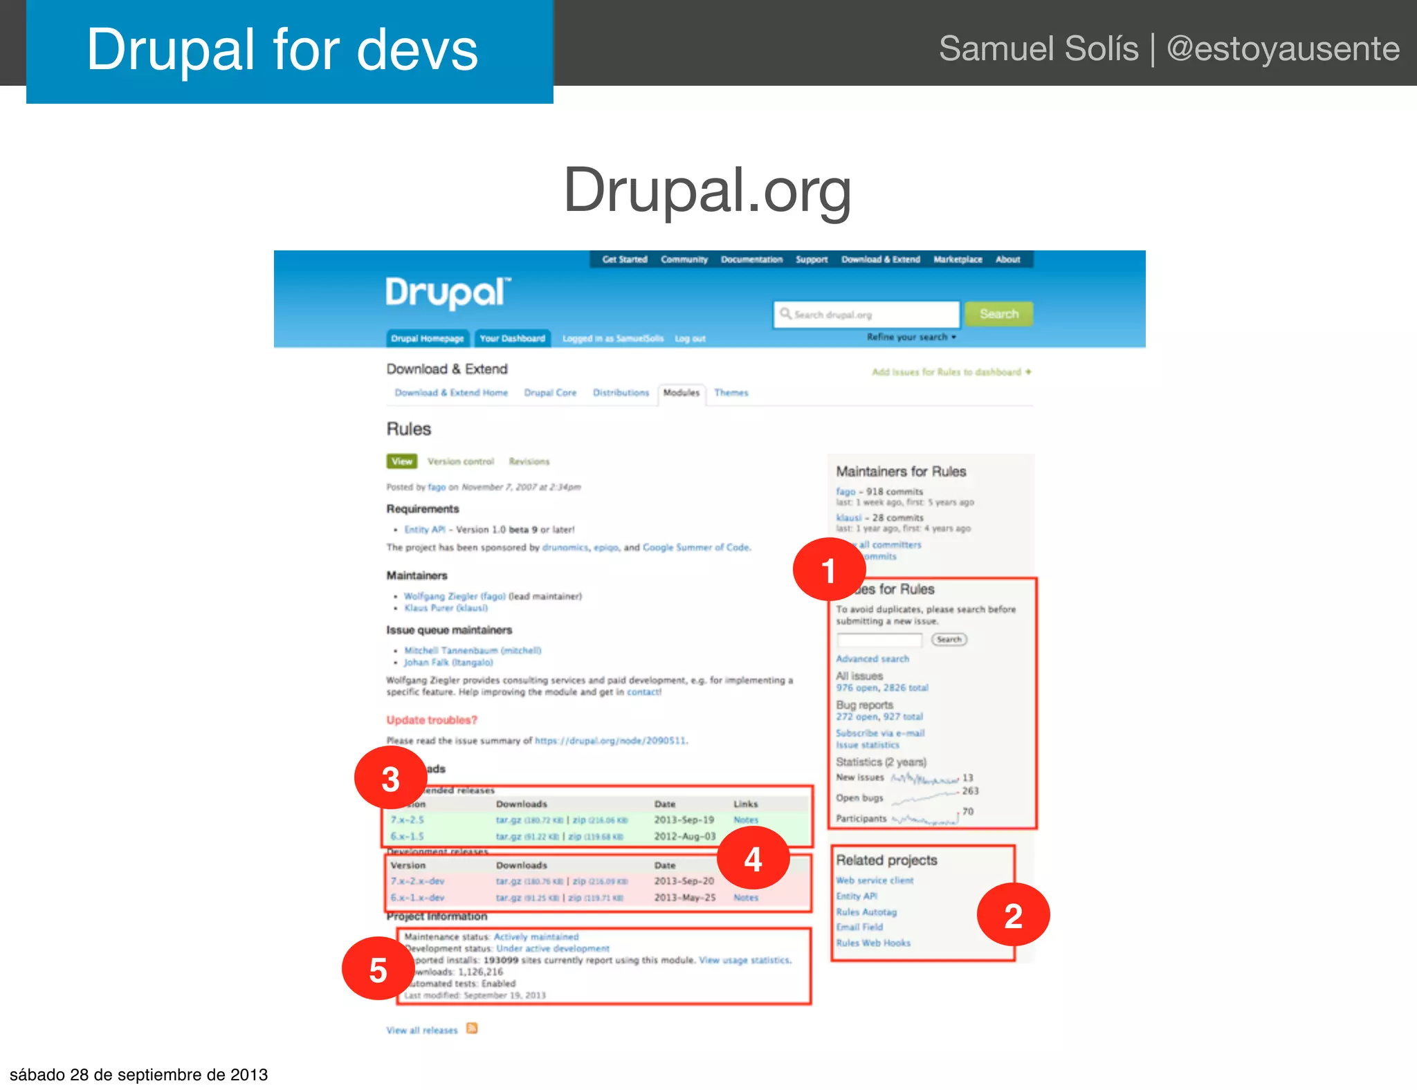This screenshot has height=1090, width=1417.
Task: Open the Distributions tab
Action: (621, 393)
